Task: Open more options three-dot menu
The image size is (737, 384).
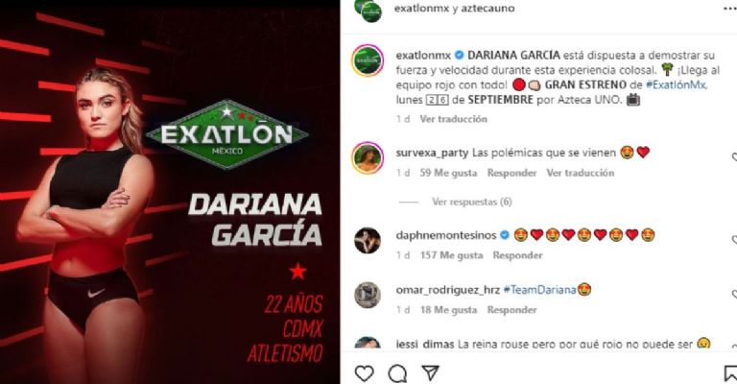Action: [x=730, y=9]
